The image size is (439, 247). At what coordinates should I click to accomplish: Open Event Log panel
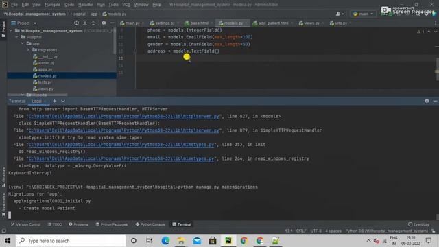click(x=418, y=224)
